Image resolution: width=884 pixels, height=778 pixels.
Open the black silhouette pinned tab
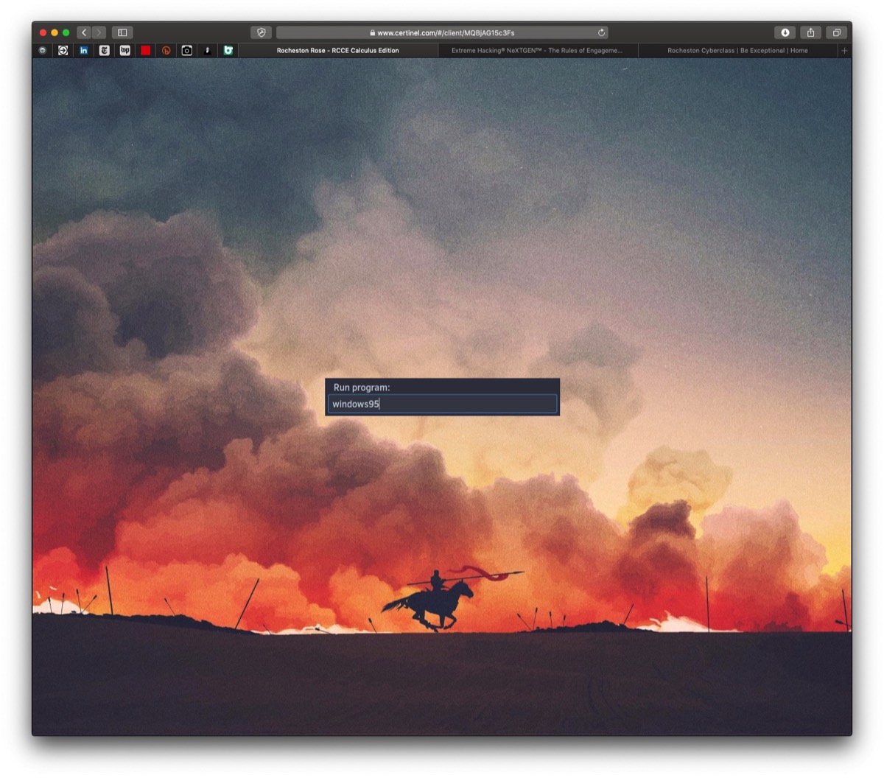click(x=208, y=51)
